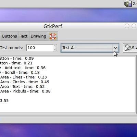This screenshot has width=137, height=137.
Task: Click the second round window control button
Action: point(134,26)
